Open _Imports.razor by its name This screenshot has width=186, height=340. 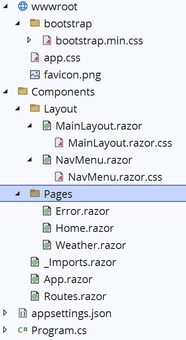tap(80, 262)
